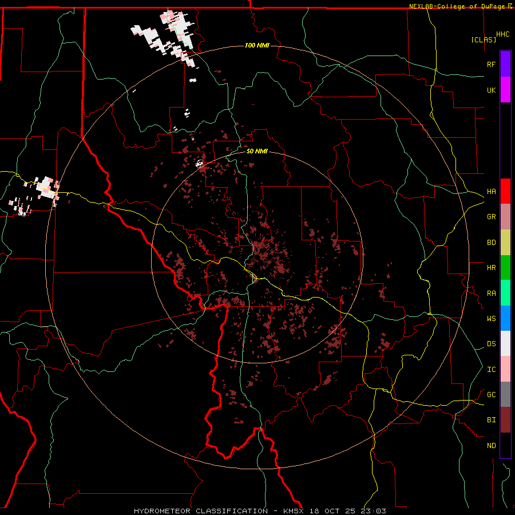
Task: Click the GR legend label
Action: [x=491, y=217]
